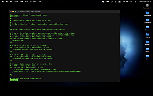Open the 表示 menu
Viewport: 153px width, 96px height.
click(x=27, y=2)
